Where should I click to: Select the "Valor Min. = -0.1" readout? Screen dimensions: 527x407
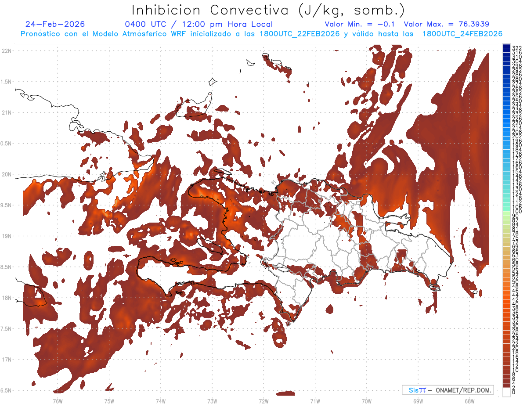coord(359,24)
